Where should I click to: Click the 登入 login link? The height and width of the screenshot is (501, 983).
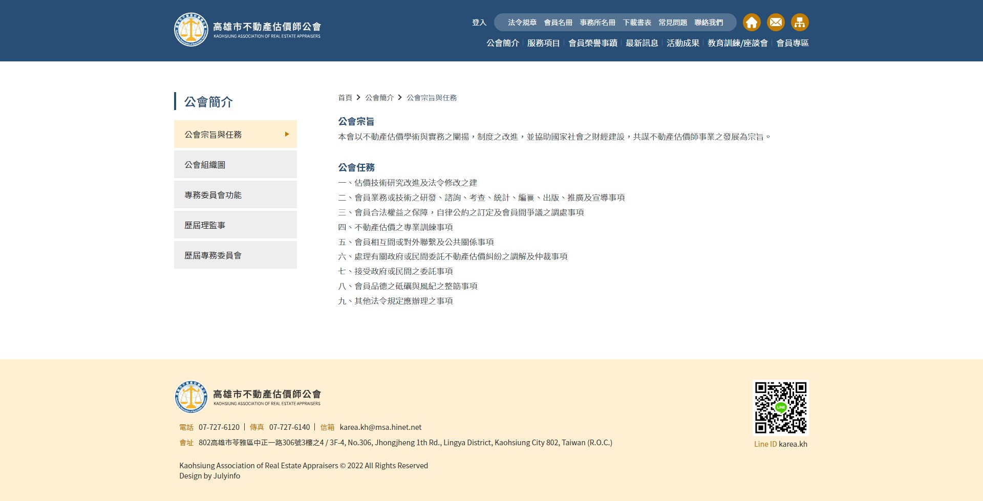479,23
